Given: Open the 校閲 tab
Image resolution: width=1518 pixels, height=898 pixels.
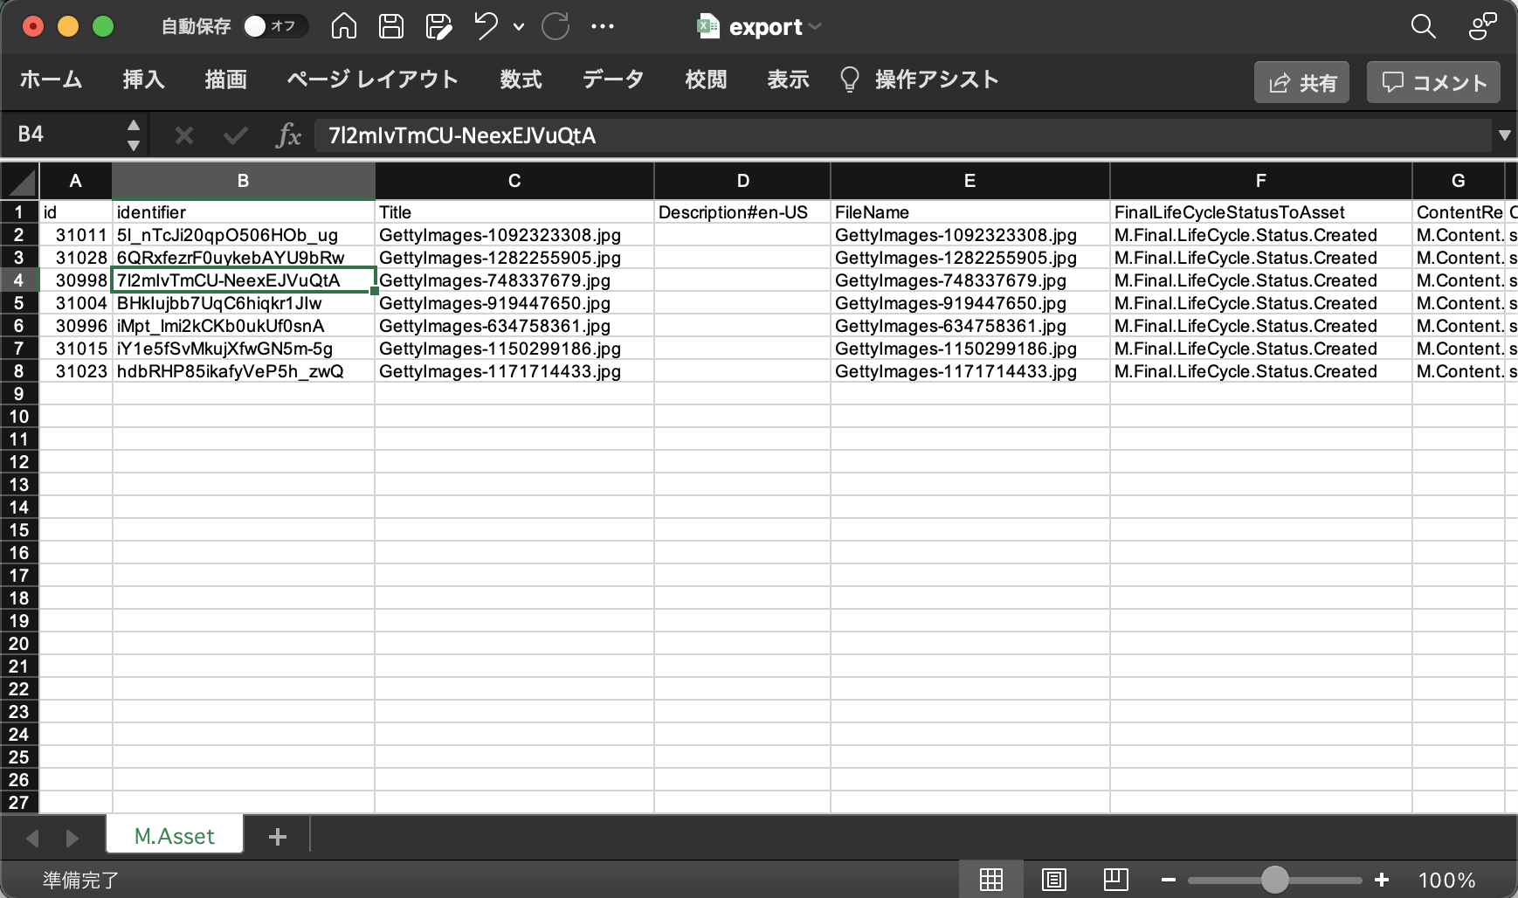Looking at the screenshot, I should point(706,79).
